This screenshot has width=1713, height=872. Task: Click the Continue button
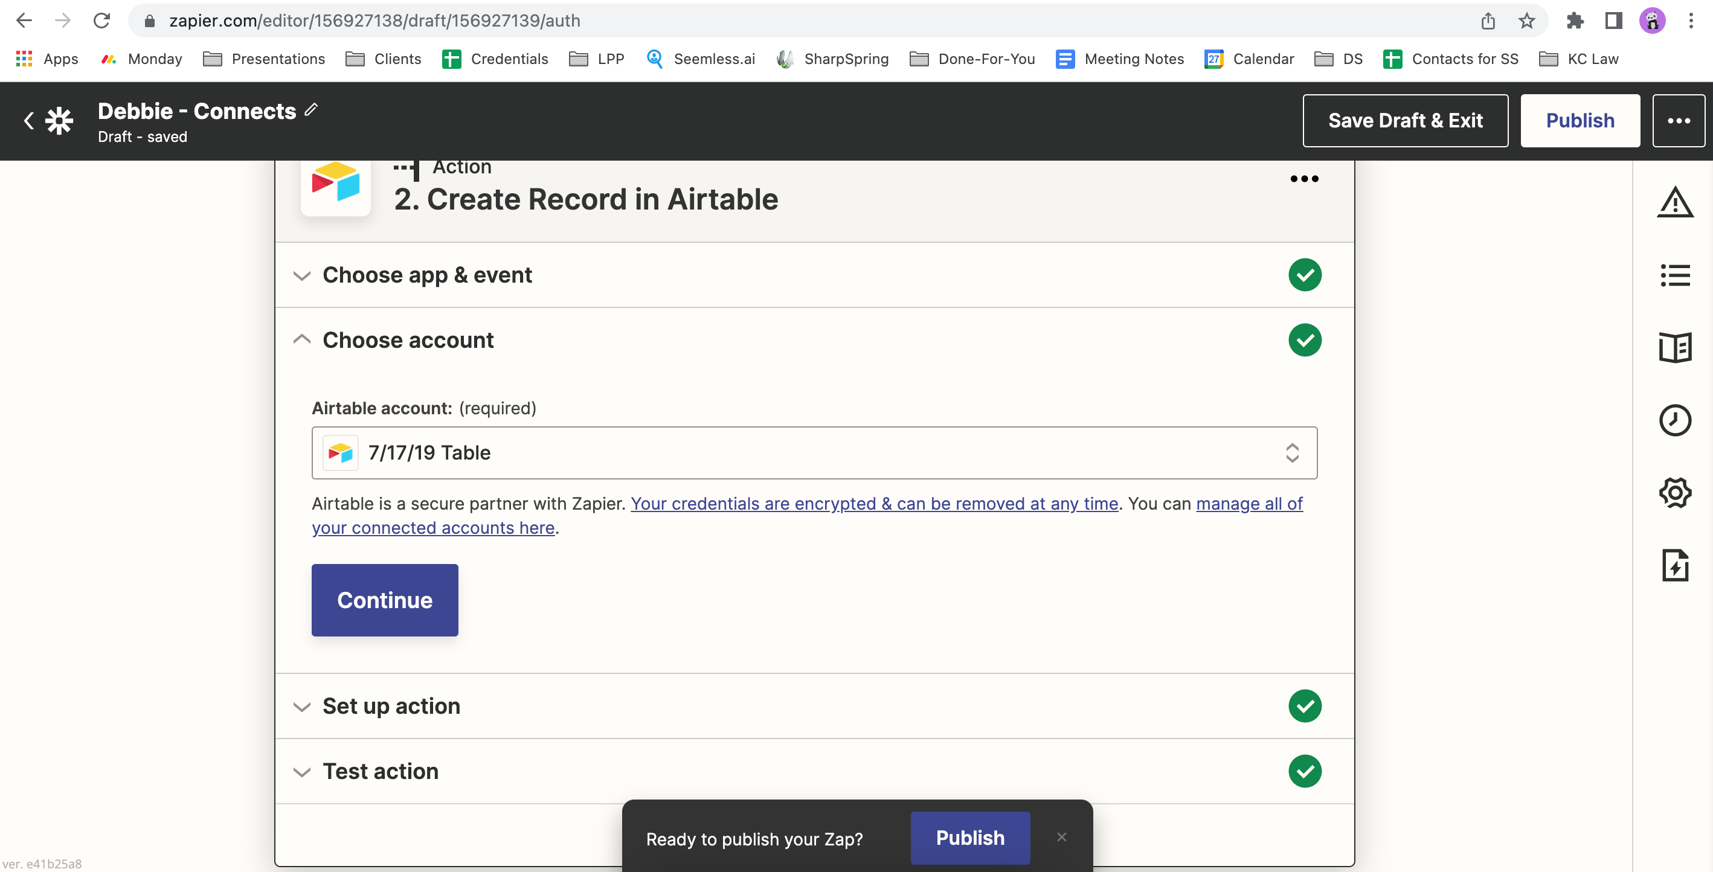[384, 600]
